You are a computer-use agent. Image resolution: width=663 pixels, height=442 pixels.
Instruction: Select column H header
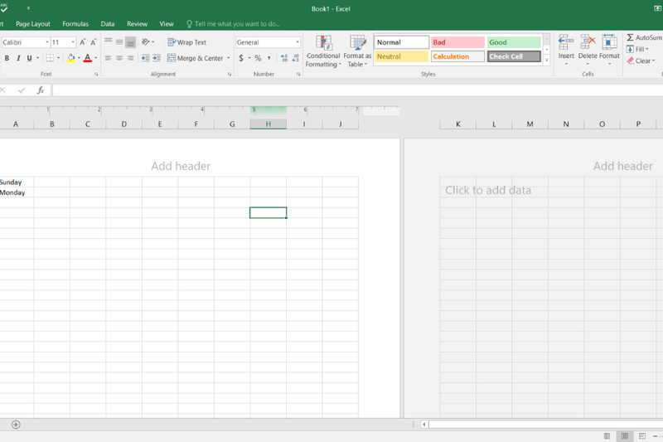pyautogui.click(x=268, y=124)
